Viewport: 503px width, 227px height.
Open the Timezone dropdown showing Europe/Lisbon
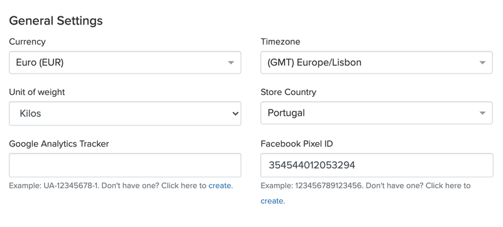tap(376, 62)
